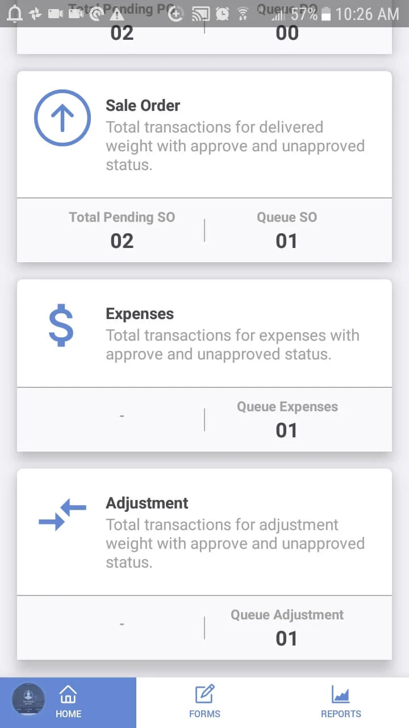
Task: Tap the Sale Order up-arrow circle icon
Action: click(x=62, y=118)
